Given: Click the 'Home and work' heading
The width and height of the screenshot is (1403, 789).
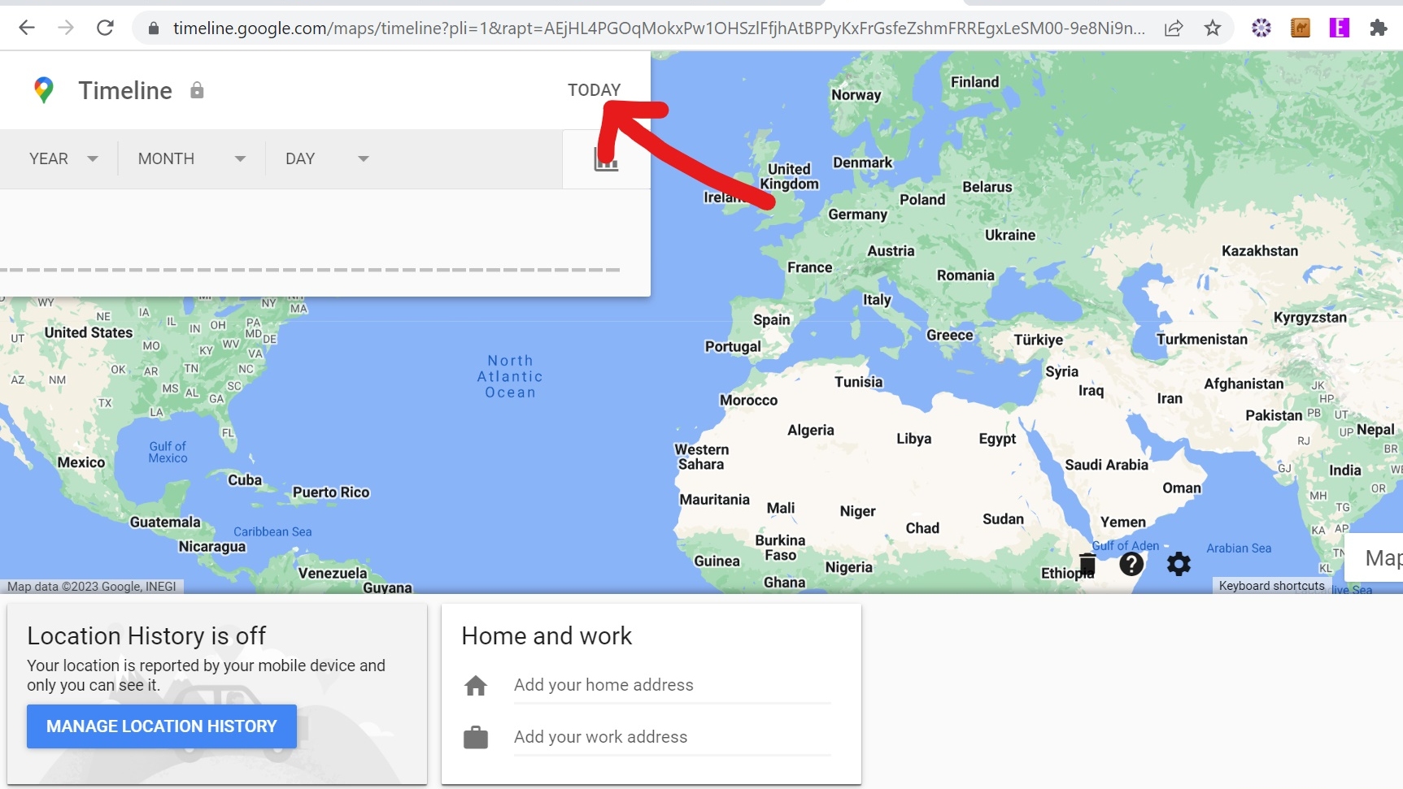Looking at the screenshot, I should 547,635.
